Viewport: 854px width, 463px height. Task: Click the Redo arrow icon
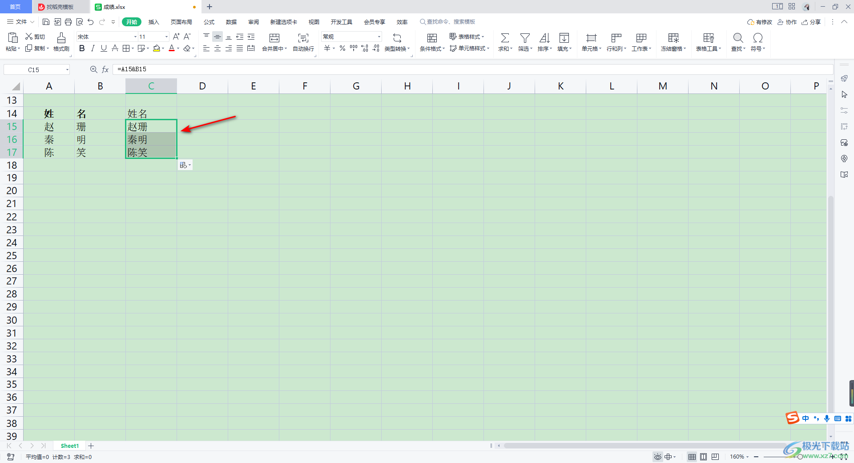coord(102,22)
